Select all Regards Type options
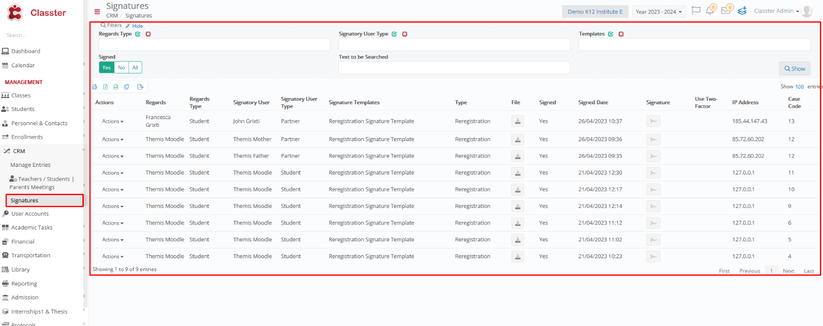This screenshot has height=326, width=823. 138,34
